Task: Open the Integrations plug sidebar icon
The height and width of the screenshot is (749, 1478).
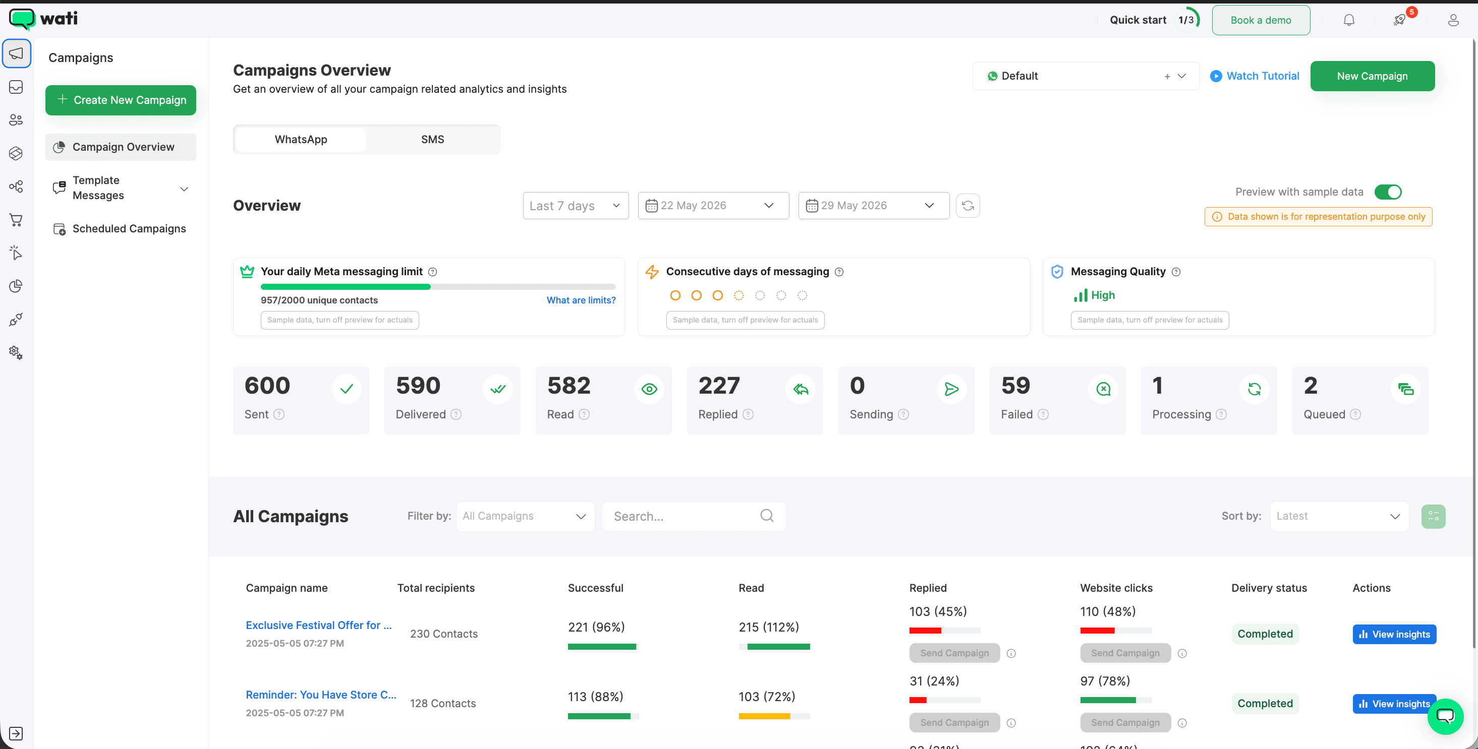Action: [16, 320]
